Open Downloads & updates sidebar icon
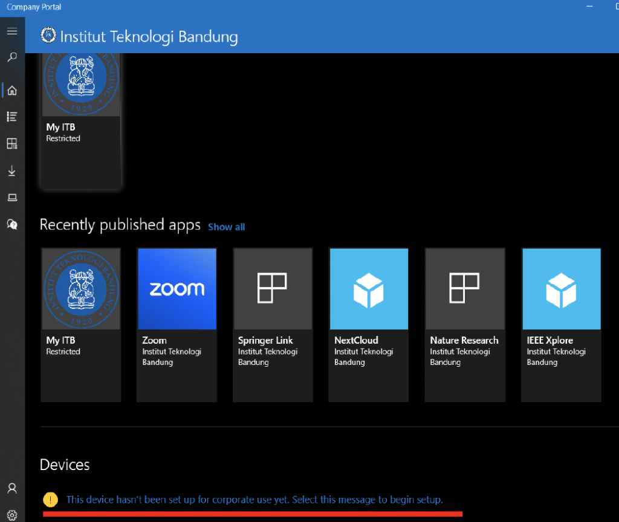 12,170
